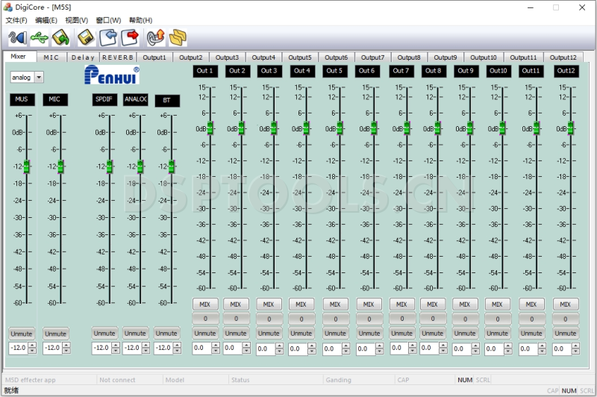Toggle the Unmute button under the MUS channel

(x=22, y=334)
